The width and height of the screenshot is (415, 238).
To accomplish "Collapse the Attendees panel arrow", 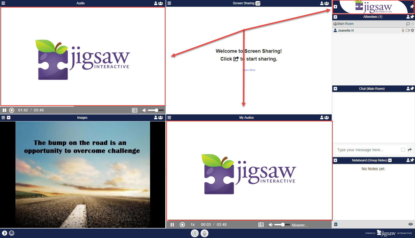I will click(x=335, y=17).
